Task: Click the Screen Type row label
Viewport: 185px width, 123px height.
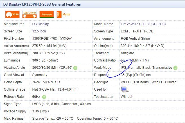Action: pos(103,31)
